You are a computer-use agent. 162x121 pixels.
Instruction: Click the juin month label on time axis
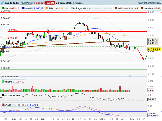point(14,119)
